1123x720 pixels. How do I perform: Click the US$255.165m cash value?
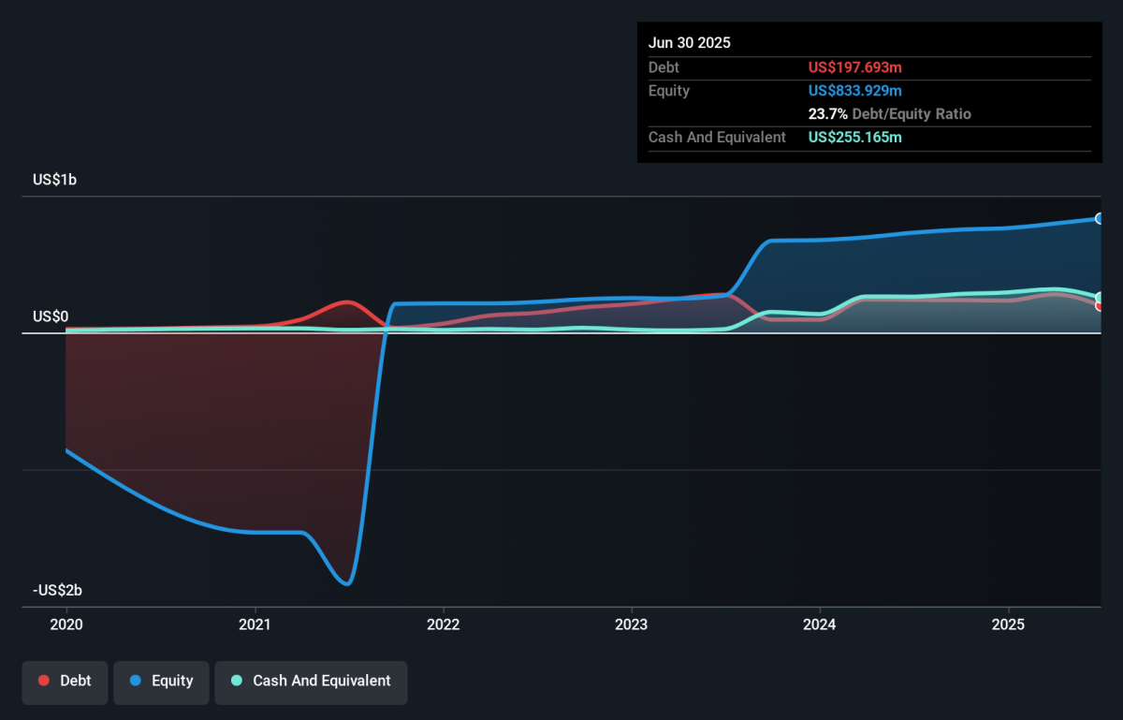pyautogui.click(x=855, y=138)
